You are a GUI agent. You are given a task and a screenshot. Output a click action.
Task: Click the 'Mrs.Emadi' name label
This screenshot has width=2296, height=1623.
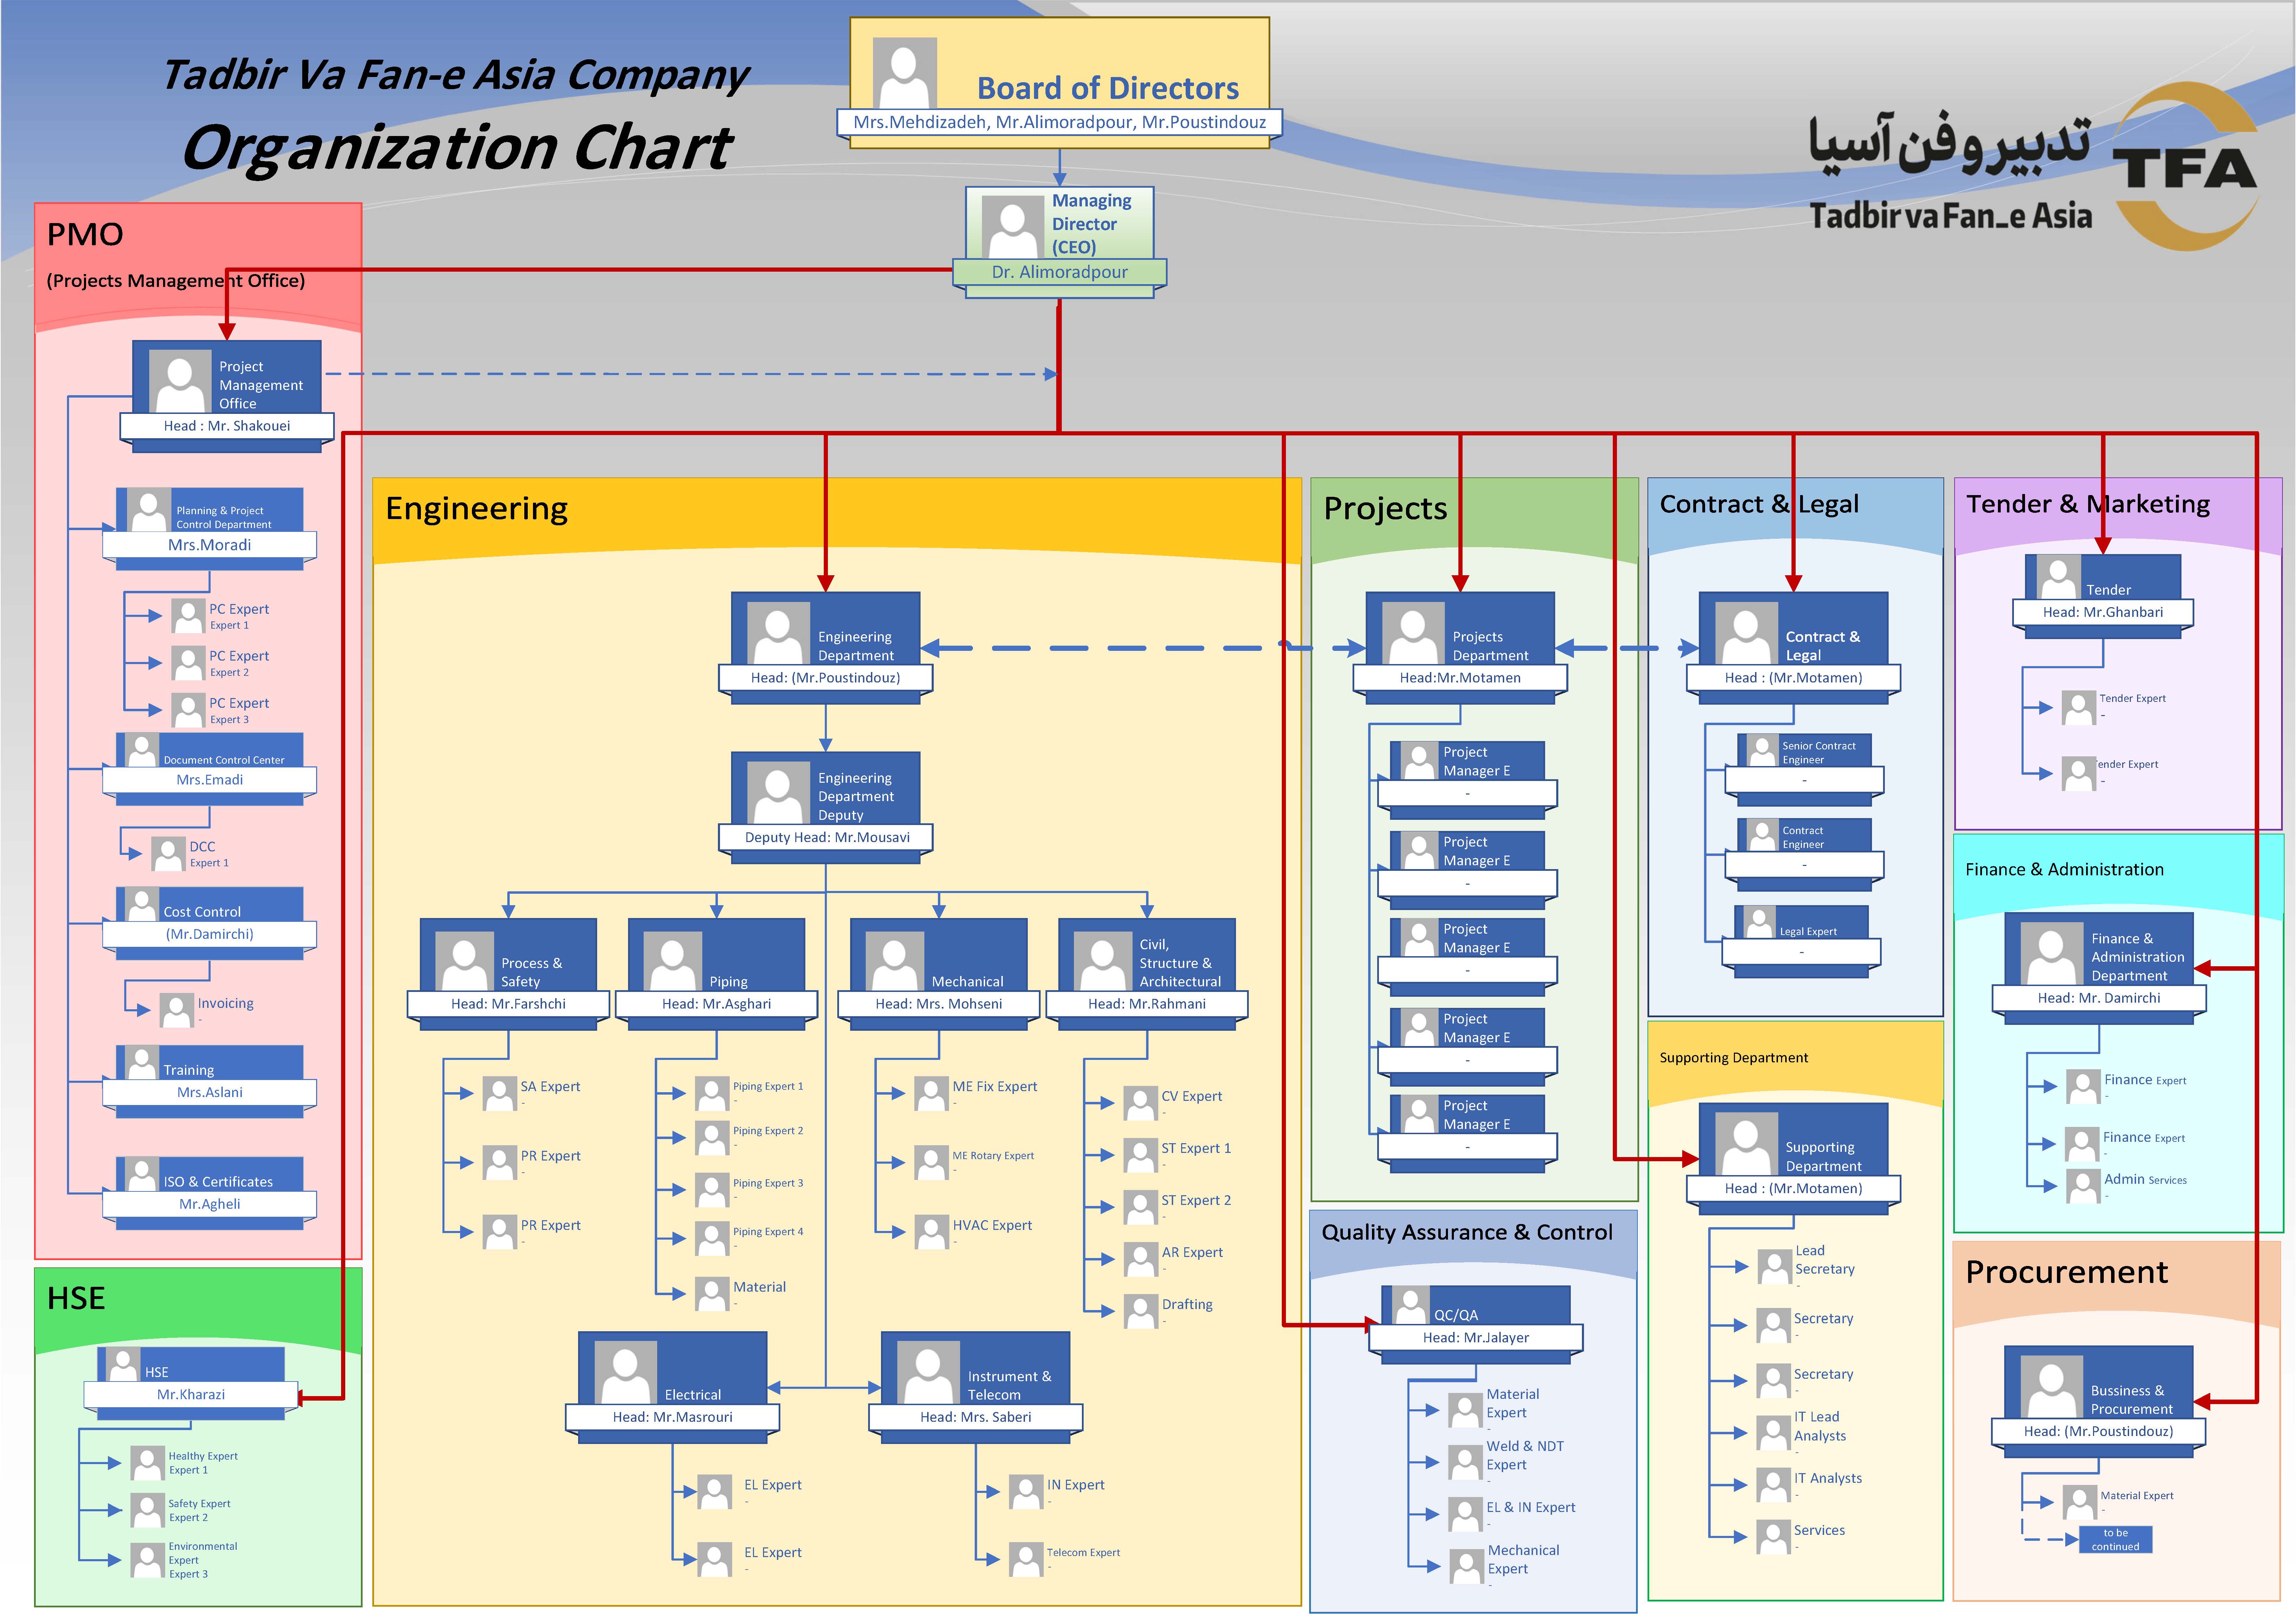tap(210, 780)
